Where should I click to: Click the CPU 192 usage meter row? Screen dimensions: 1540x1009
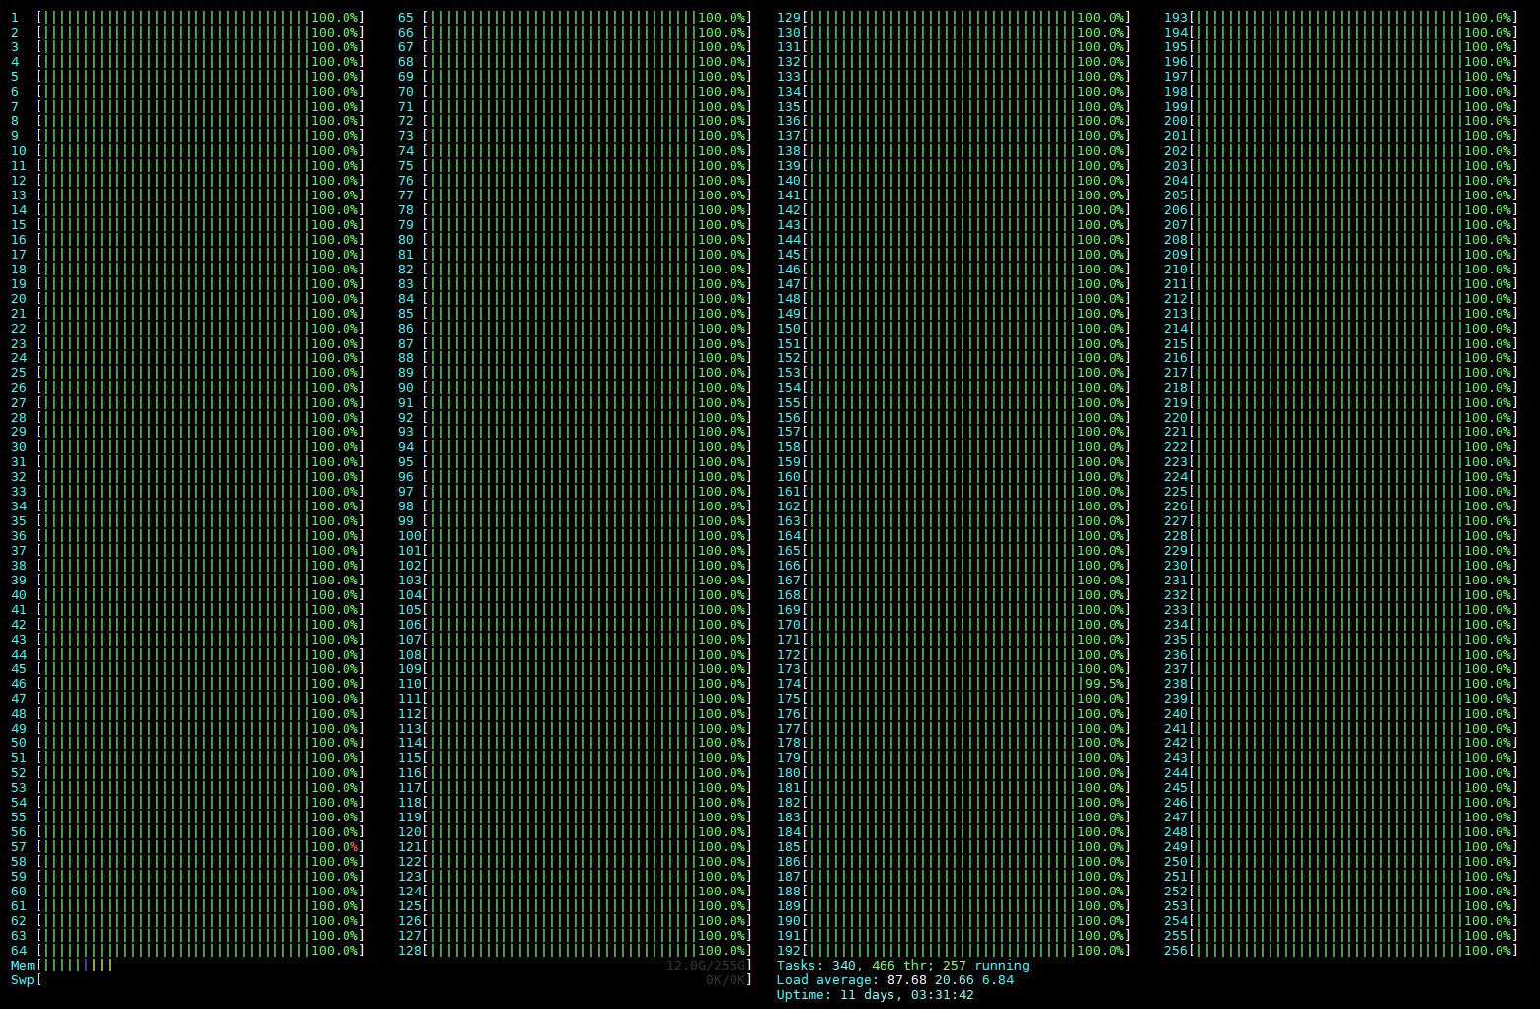954,951
